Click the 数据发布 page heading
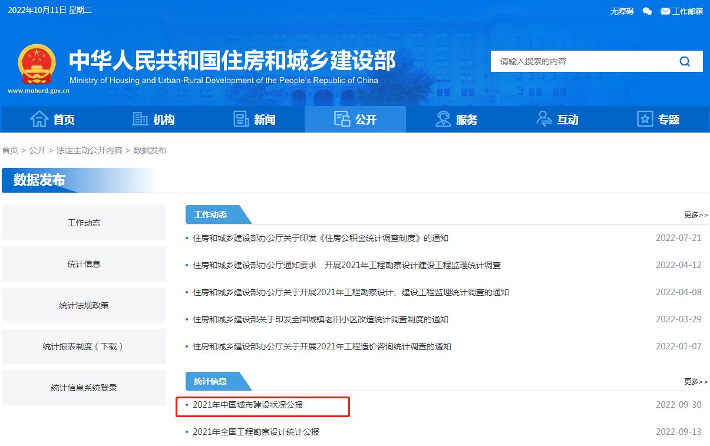This screenshot has width=710, height=446. pos(39,180)
